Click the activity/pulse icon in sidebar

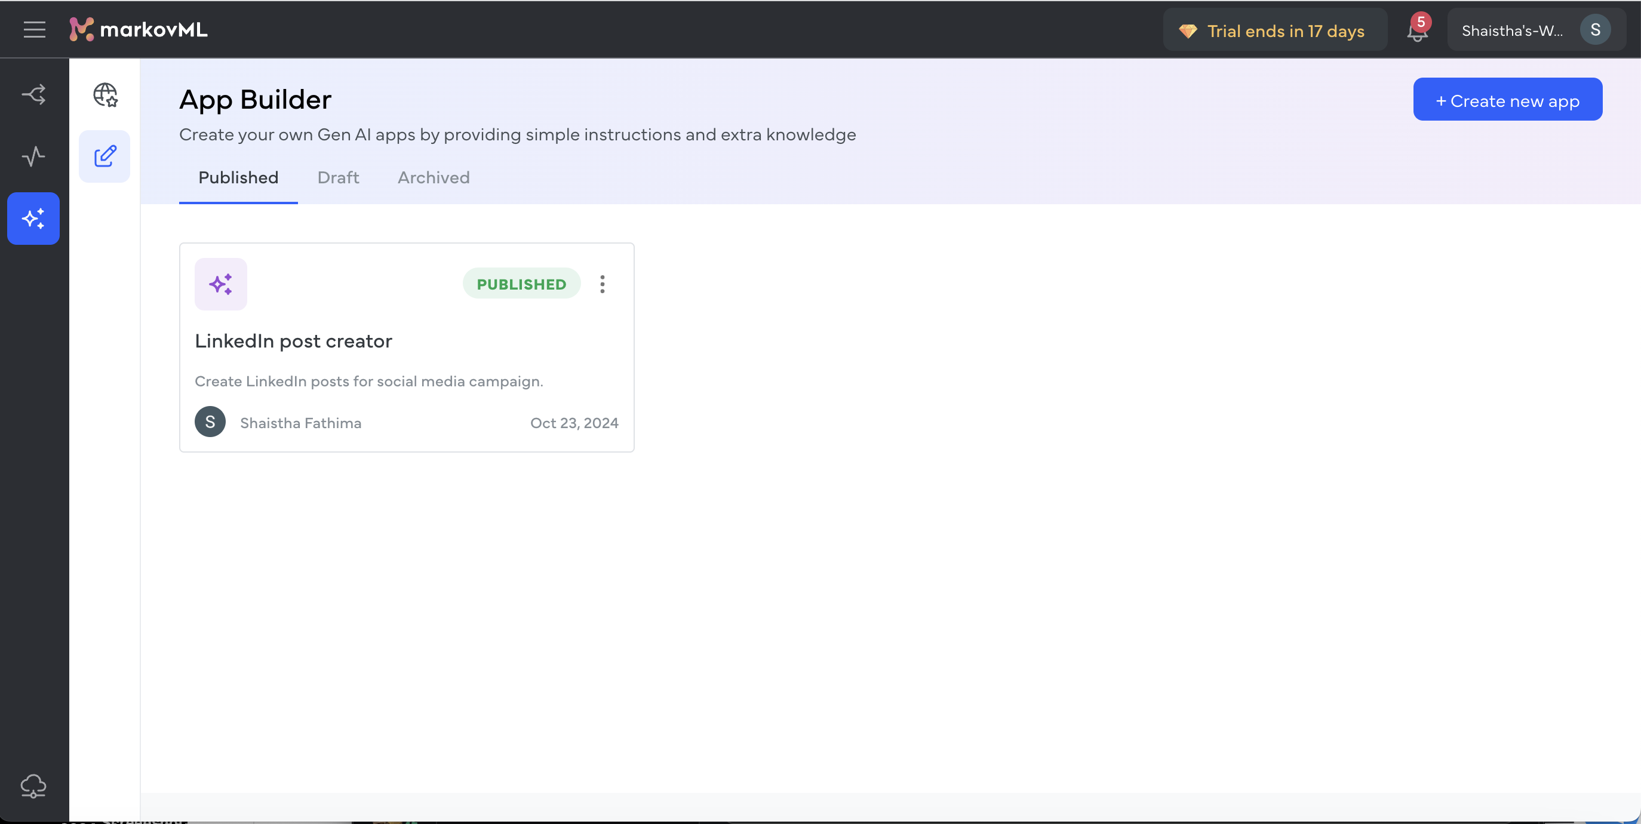tap(33, 156)
